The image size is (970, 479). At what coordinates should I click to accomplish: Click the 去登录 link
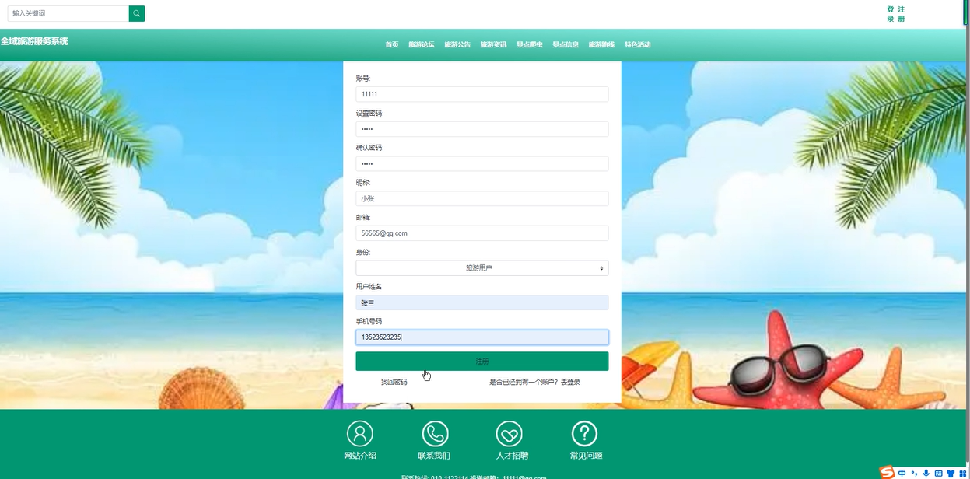click(570, 382)
